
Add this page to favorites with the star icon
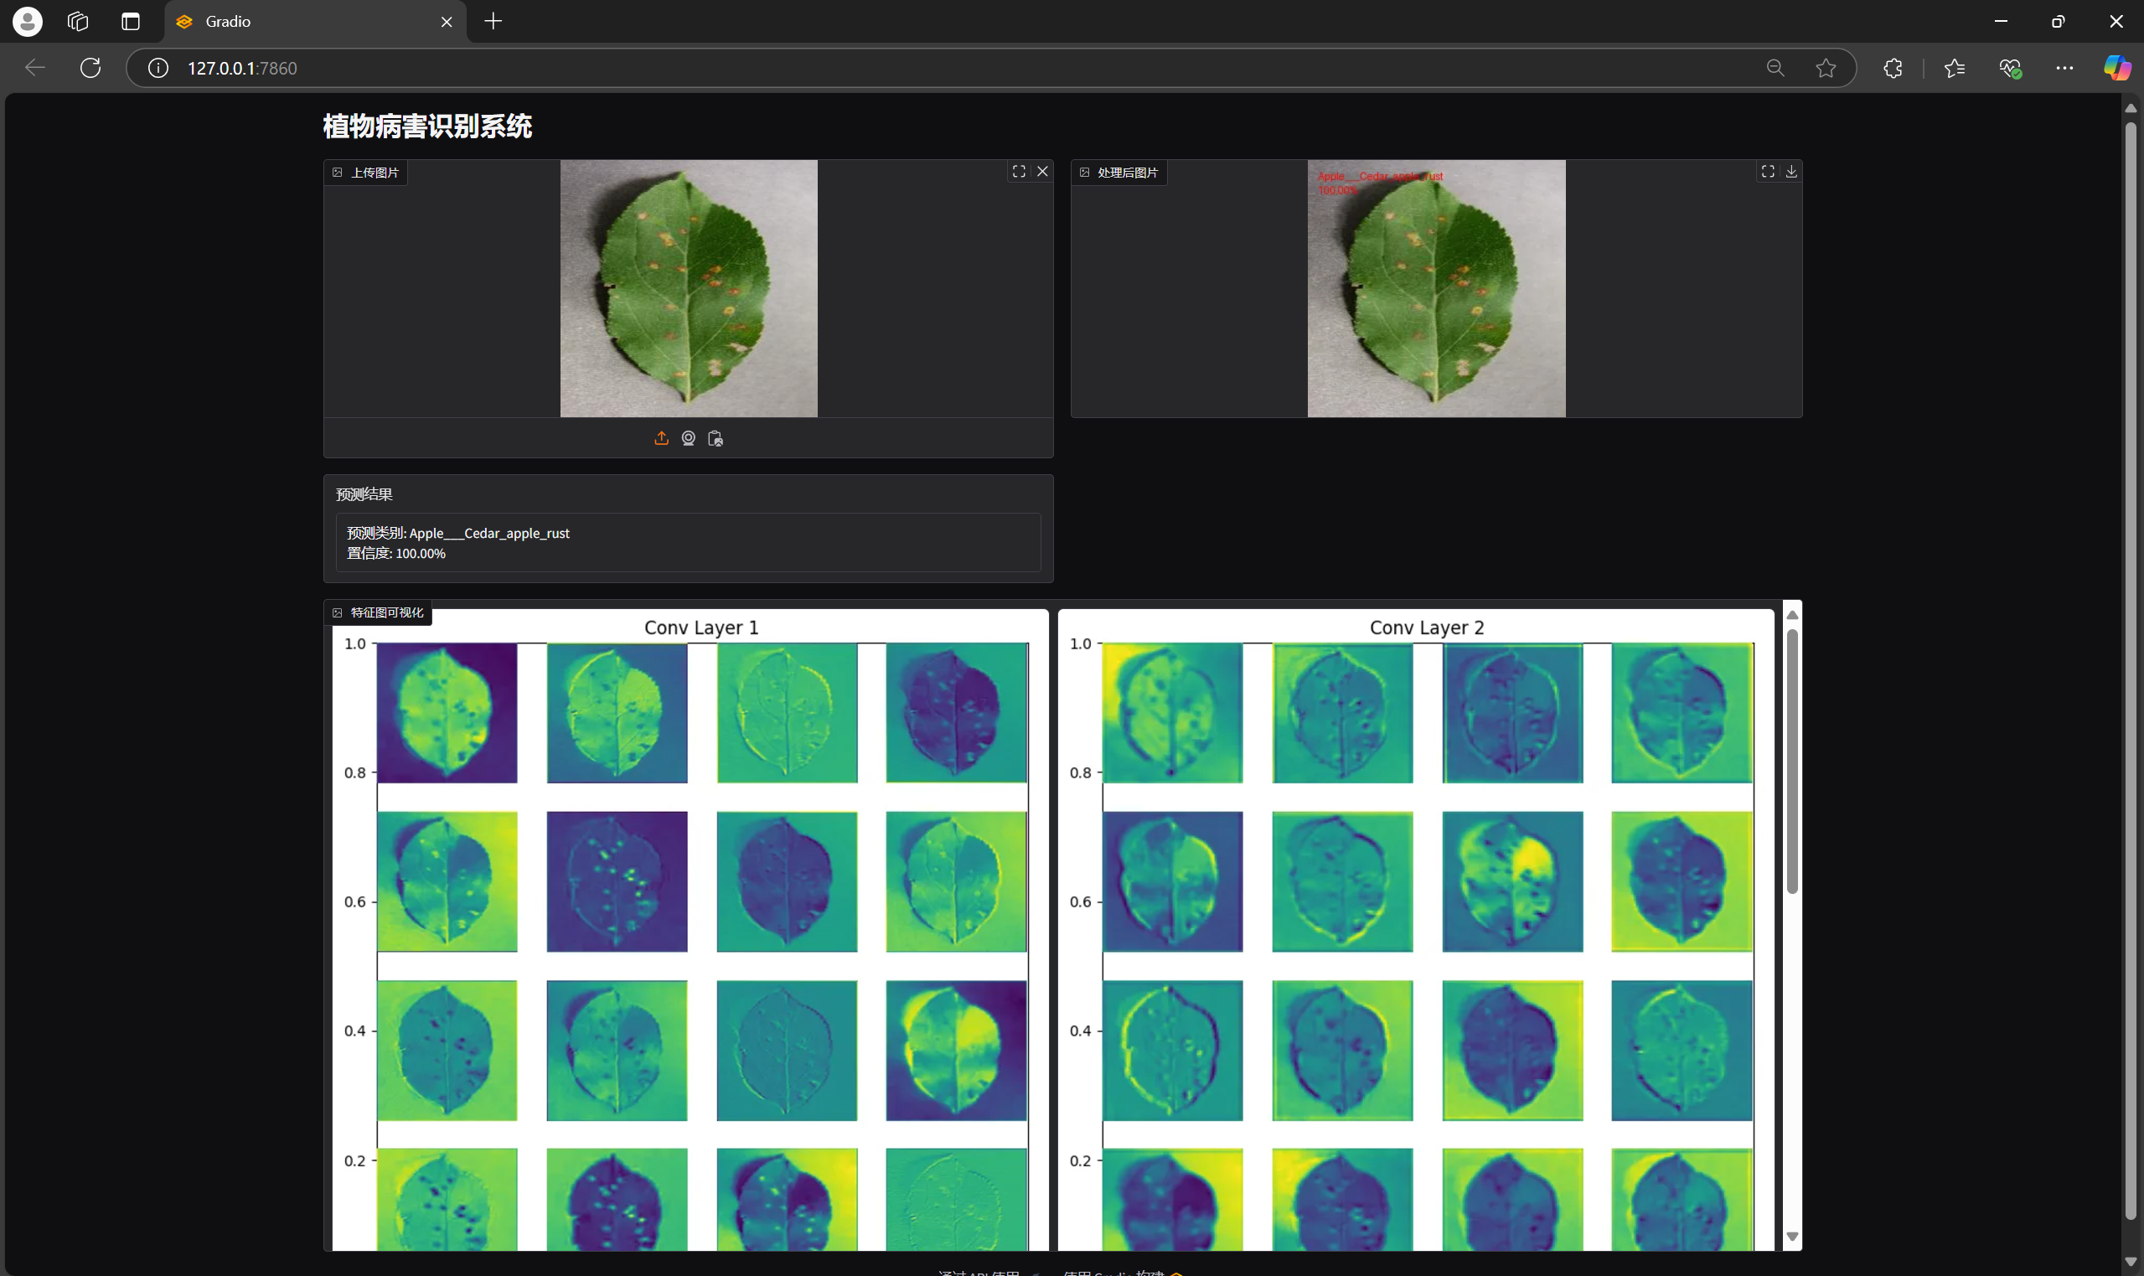pyautogui.click(x=1826, y=68)
